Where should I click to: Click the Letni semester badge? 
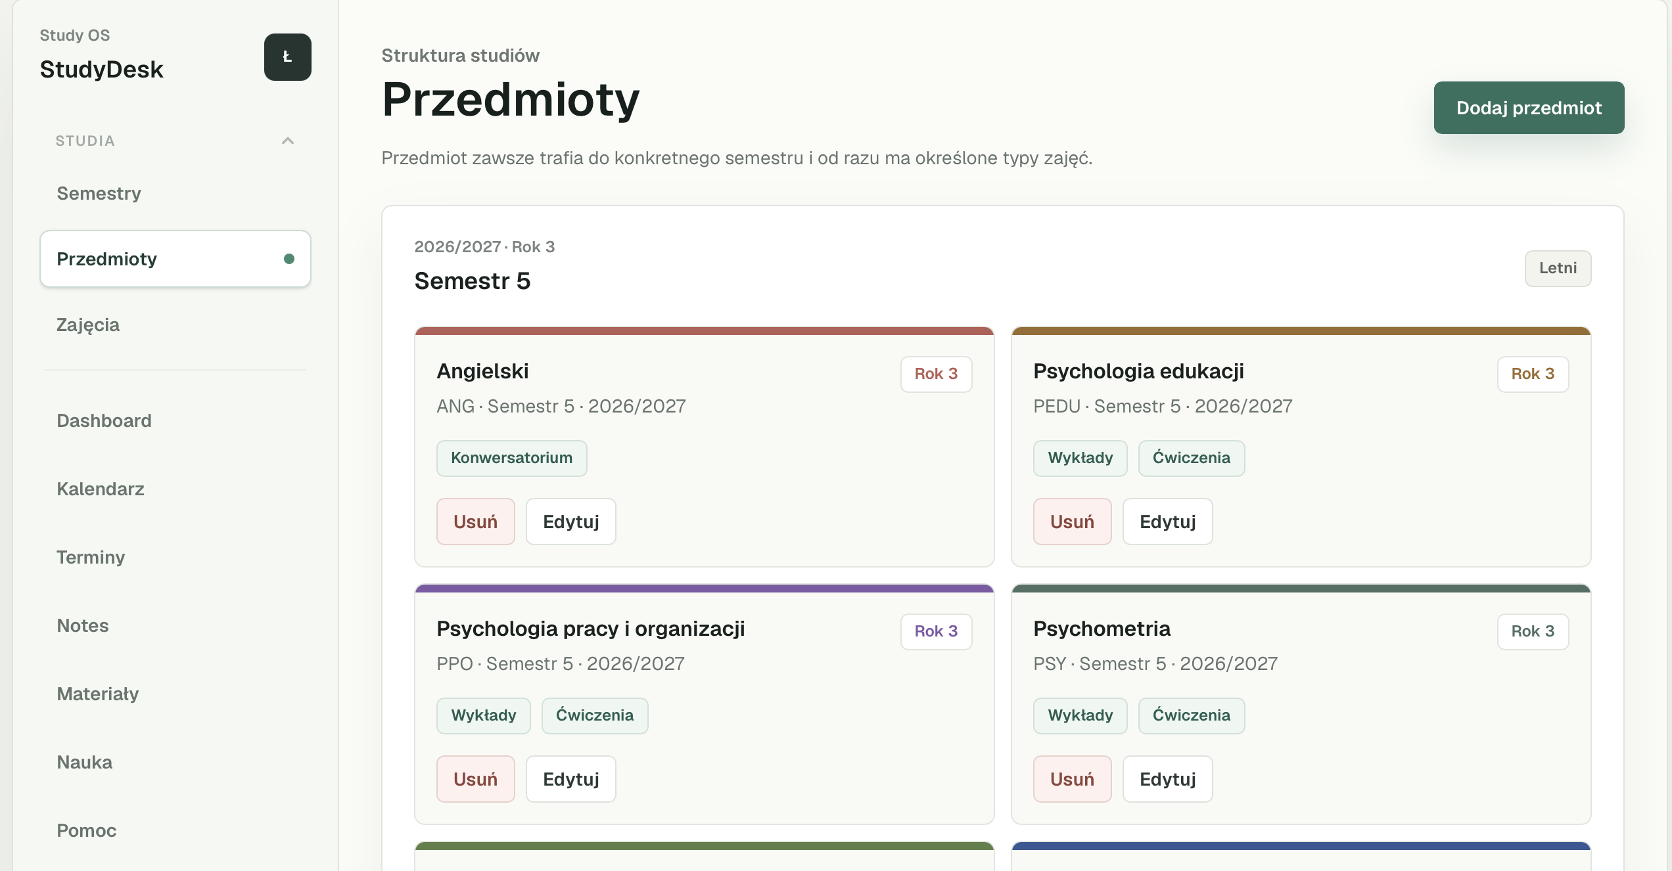(1558, 268)
